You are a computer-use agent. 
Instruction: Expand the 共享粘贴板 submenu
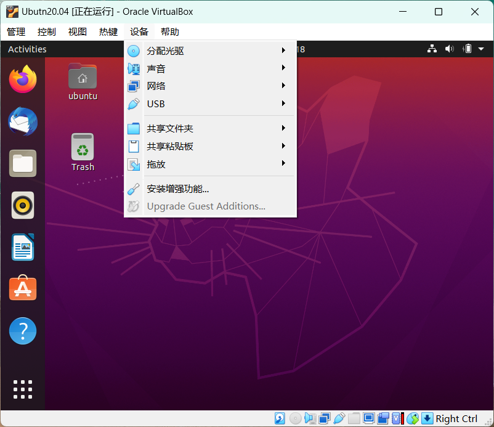click(x=283, y=146)
